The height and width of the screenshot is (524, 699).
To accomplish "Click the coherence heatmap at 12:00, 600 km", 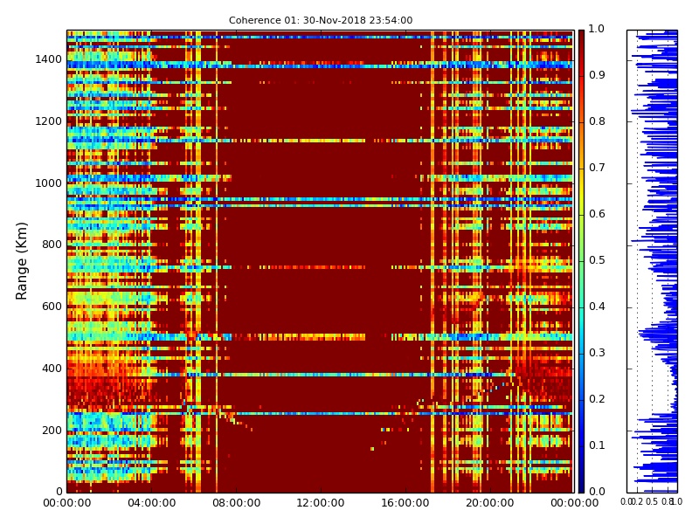I will pyautogui.click(x=321, y=307).
